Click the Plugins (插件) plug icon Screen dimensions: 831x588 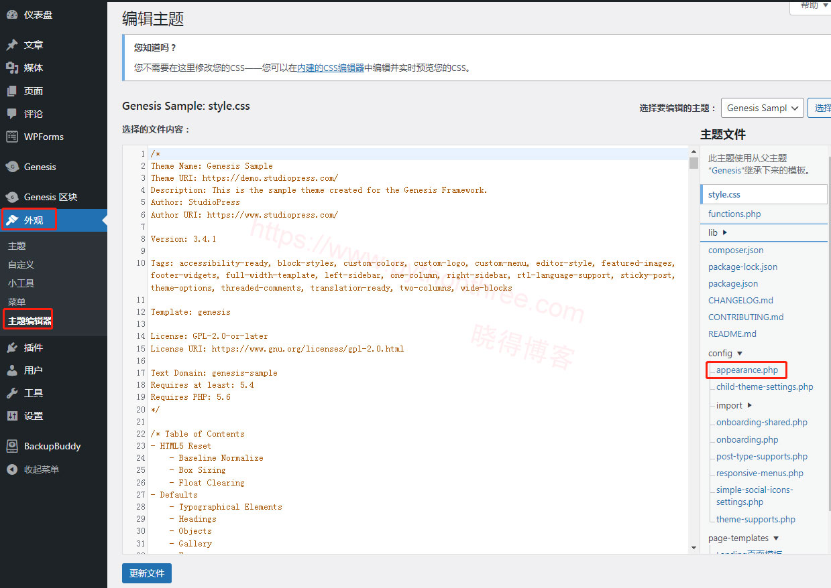click(x=12, y=348)
